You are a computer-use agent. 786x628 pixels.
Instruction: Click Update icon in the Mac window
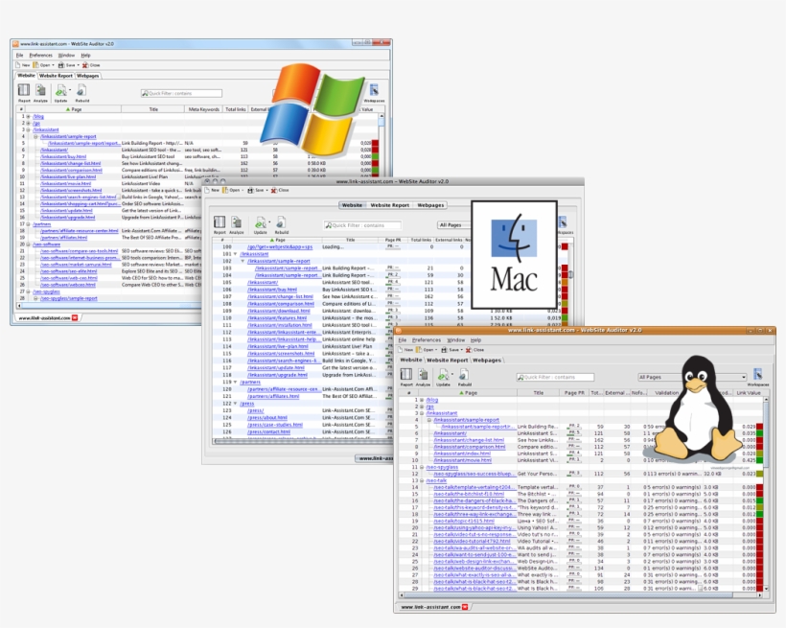click(260, 222)
